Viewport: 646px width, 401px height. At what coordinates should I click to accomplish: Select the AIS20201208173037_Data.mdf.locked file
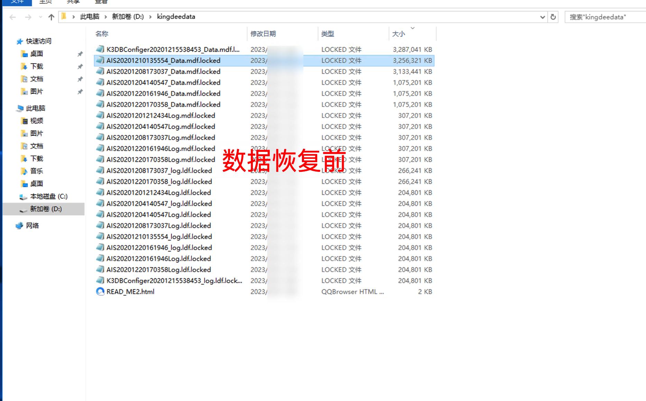point(164,71)
